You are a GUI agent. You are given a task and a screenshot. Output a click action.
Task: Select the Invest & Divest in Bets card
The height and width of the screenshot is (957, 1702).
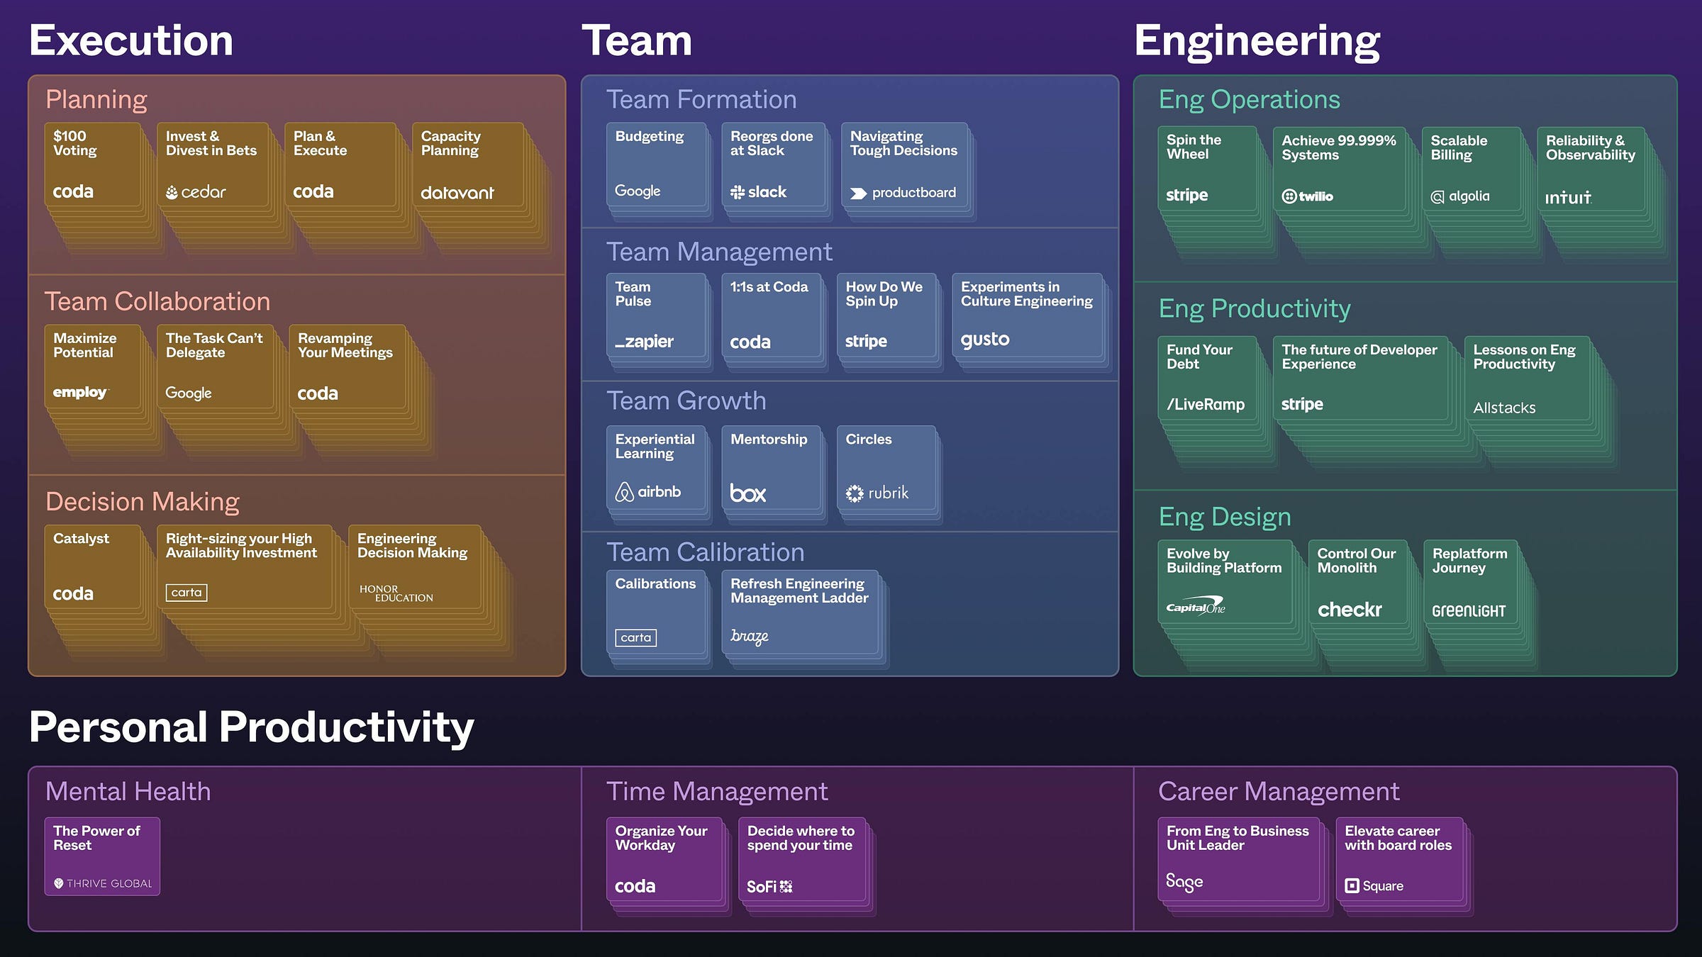(213, 164)
